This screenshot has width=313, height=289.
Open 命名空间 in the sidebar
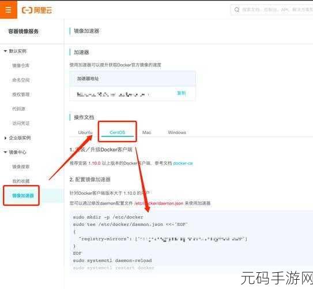(x=21, y=80)
